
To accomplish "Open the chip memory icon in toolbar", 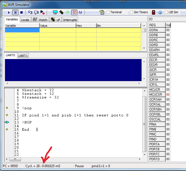I will [62, 12].
